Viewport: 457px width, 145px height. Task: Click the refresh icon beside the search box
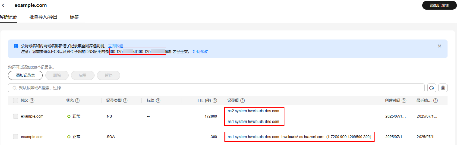click(x=431, y=88)
